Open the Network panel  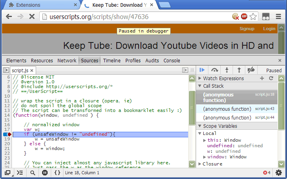(67, 60)
